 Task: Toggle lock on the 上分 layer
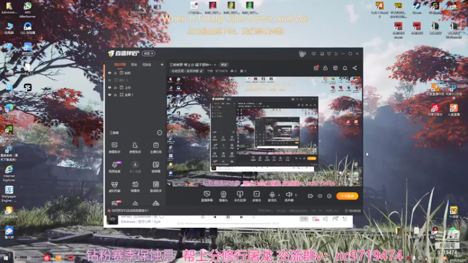click(115, 88)
